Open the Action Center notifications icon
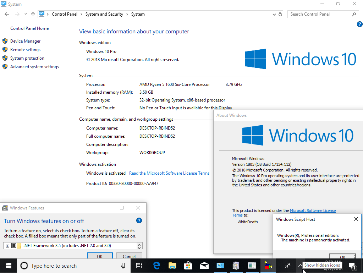Image resolution: width=363 pixels, height=273 pixels. click(352, 266)
